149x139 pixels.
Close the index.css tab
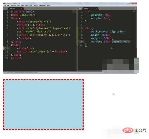(x=96, y=9)
